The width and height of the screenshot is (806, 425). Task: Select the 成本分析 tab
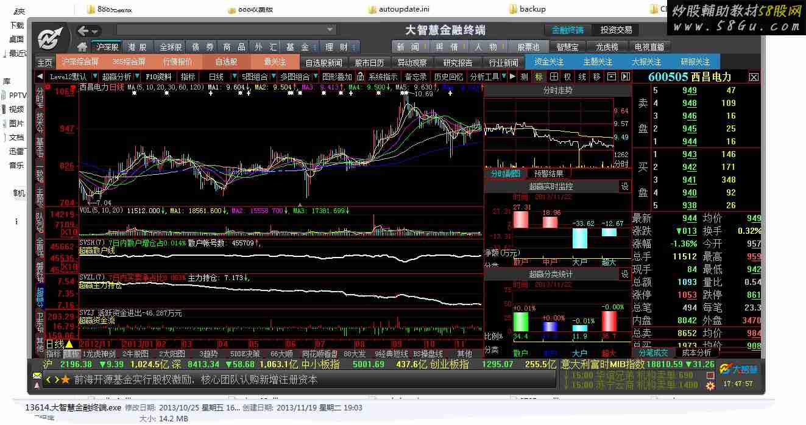pyautogui.click(x=696, y=353)
